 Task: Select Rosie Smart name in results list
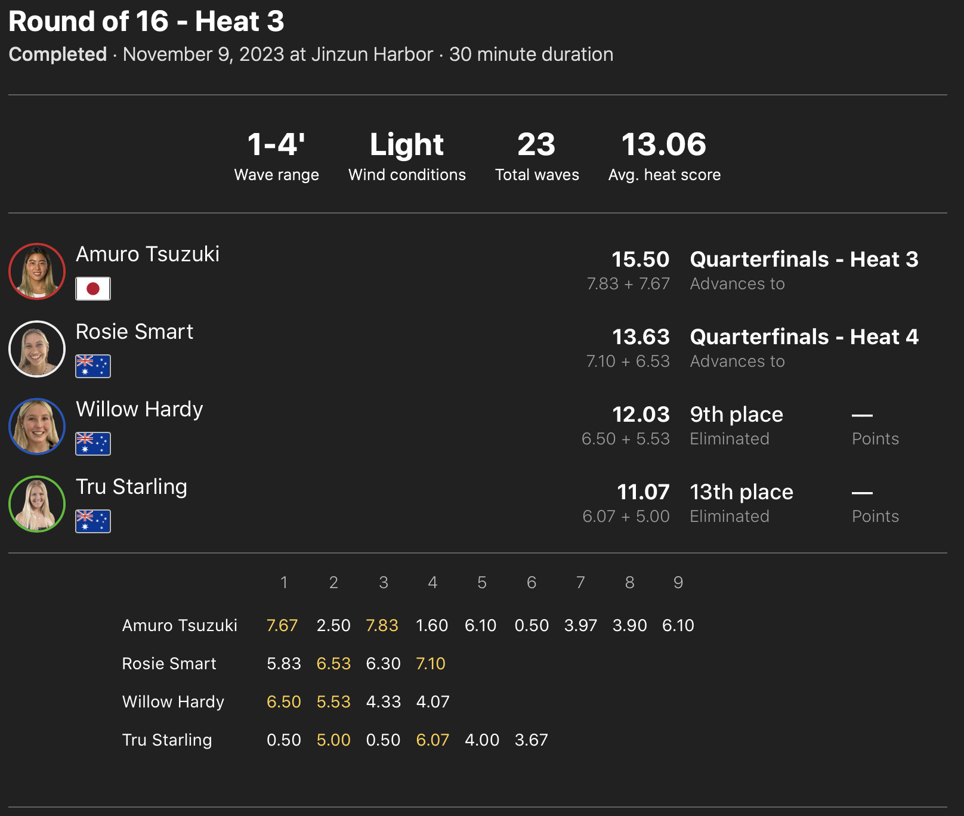[x=134, y=332]
